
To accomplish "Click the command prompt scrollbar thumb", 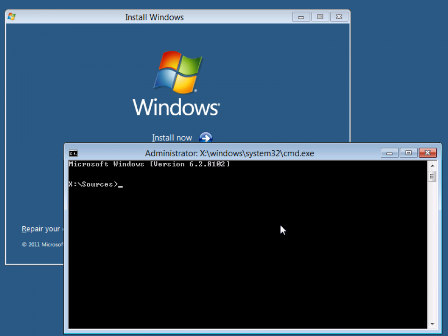I will coord(432,176).
